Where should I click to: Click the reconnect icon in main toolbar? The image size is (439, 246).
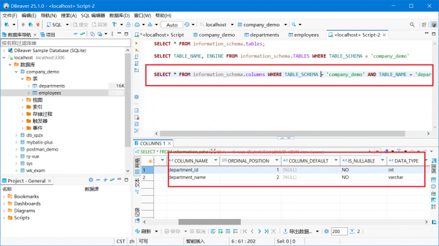[31, 24]
